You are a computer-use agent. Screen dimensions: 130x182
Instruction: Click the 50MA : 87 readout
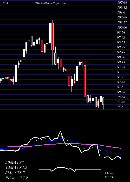point(15,162)
